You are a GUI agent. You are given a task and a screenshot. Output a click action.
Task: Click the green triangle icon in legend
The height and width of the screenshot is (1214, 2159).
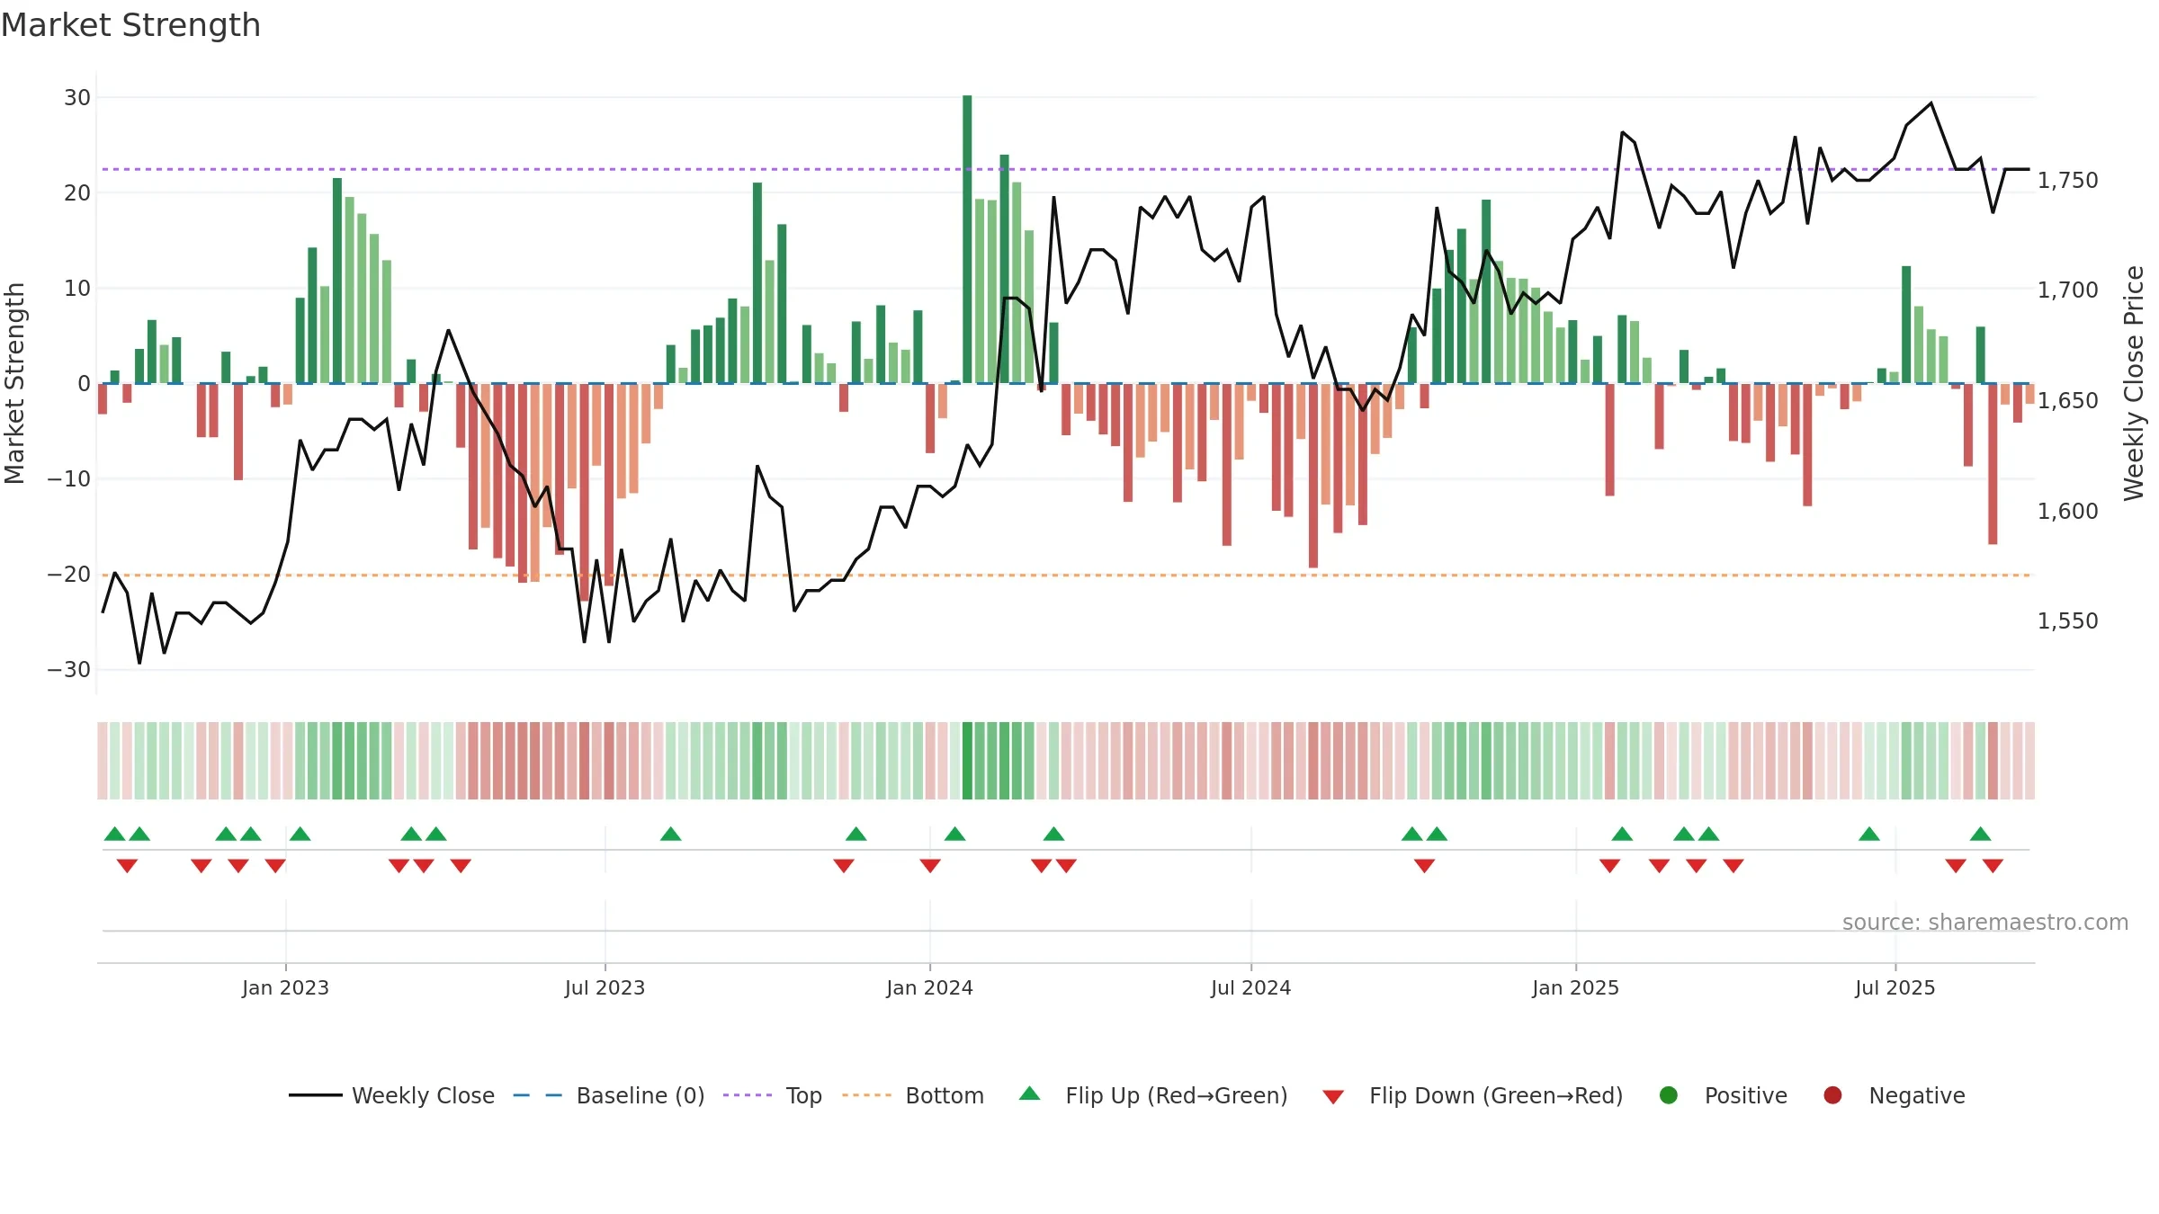pos(1030,1093)
